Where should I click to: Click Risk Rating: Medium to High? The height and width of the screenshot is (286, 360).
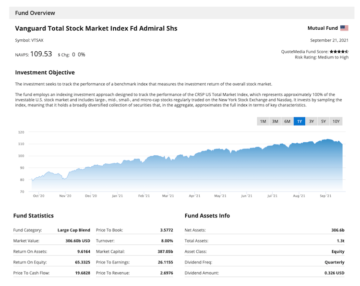pos(322,57)
